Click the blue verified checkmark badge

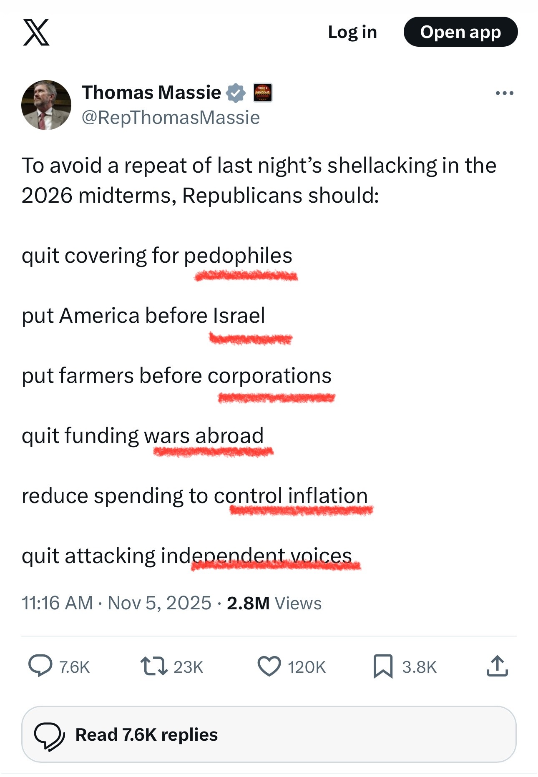point(236,93)
